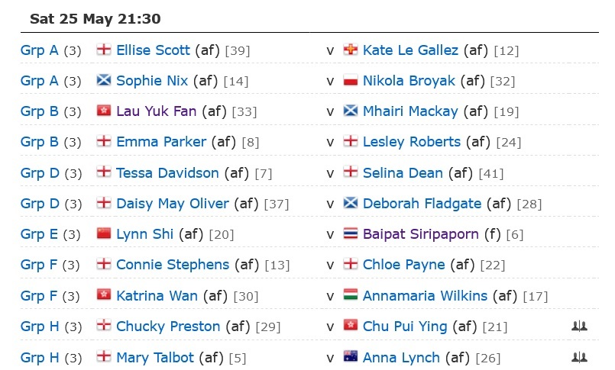Screen dimensions: 615x370
Task: Open the Grp E group link
Action: click(x=39, y=234)
